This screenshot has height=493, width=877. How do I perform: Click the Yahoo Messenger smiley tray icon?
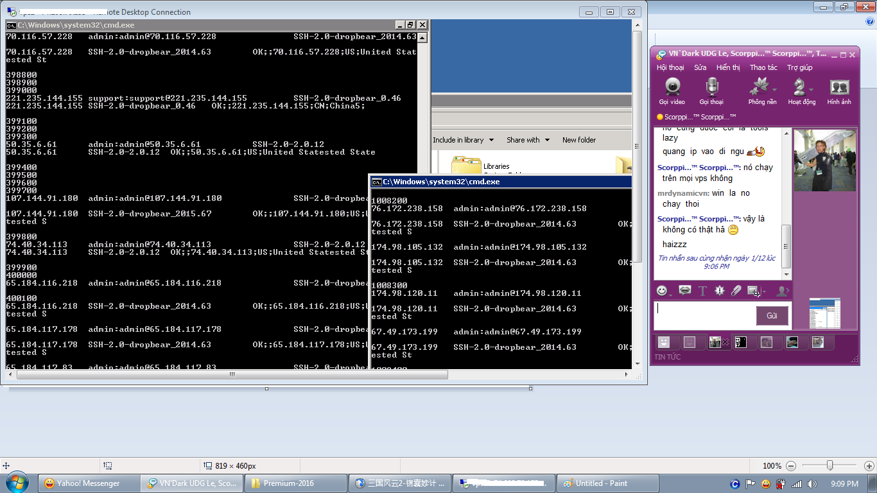pyautogui.click(x=765, y=483)
